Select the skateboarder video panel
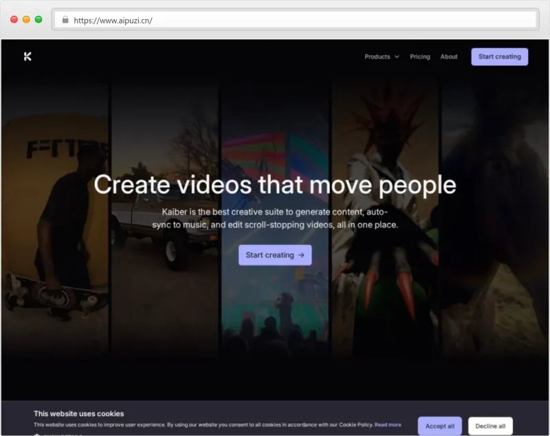 [55, 217]
